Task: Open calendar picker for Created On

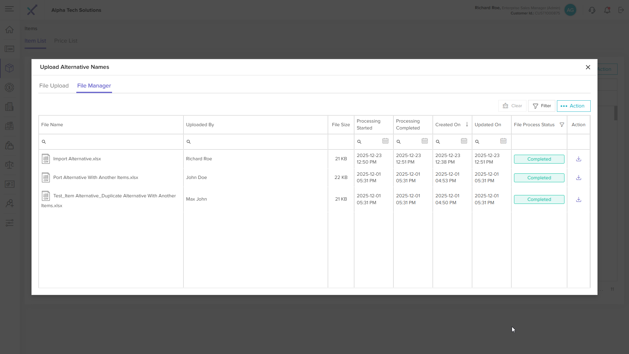Action: click(x=464, y=141)
